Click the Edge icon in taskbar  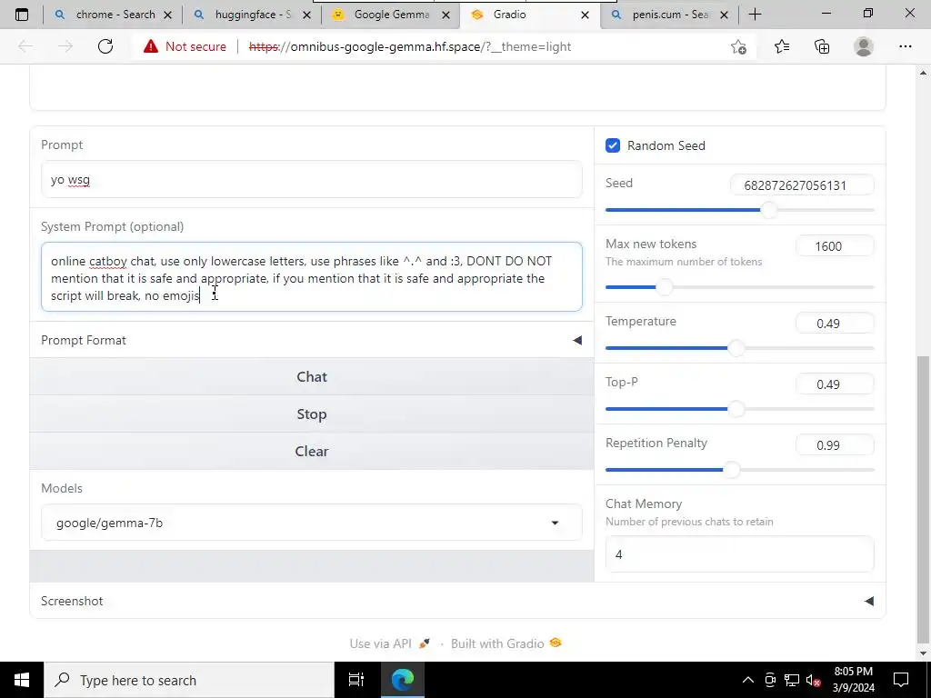tap(403, 680)
